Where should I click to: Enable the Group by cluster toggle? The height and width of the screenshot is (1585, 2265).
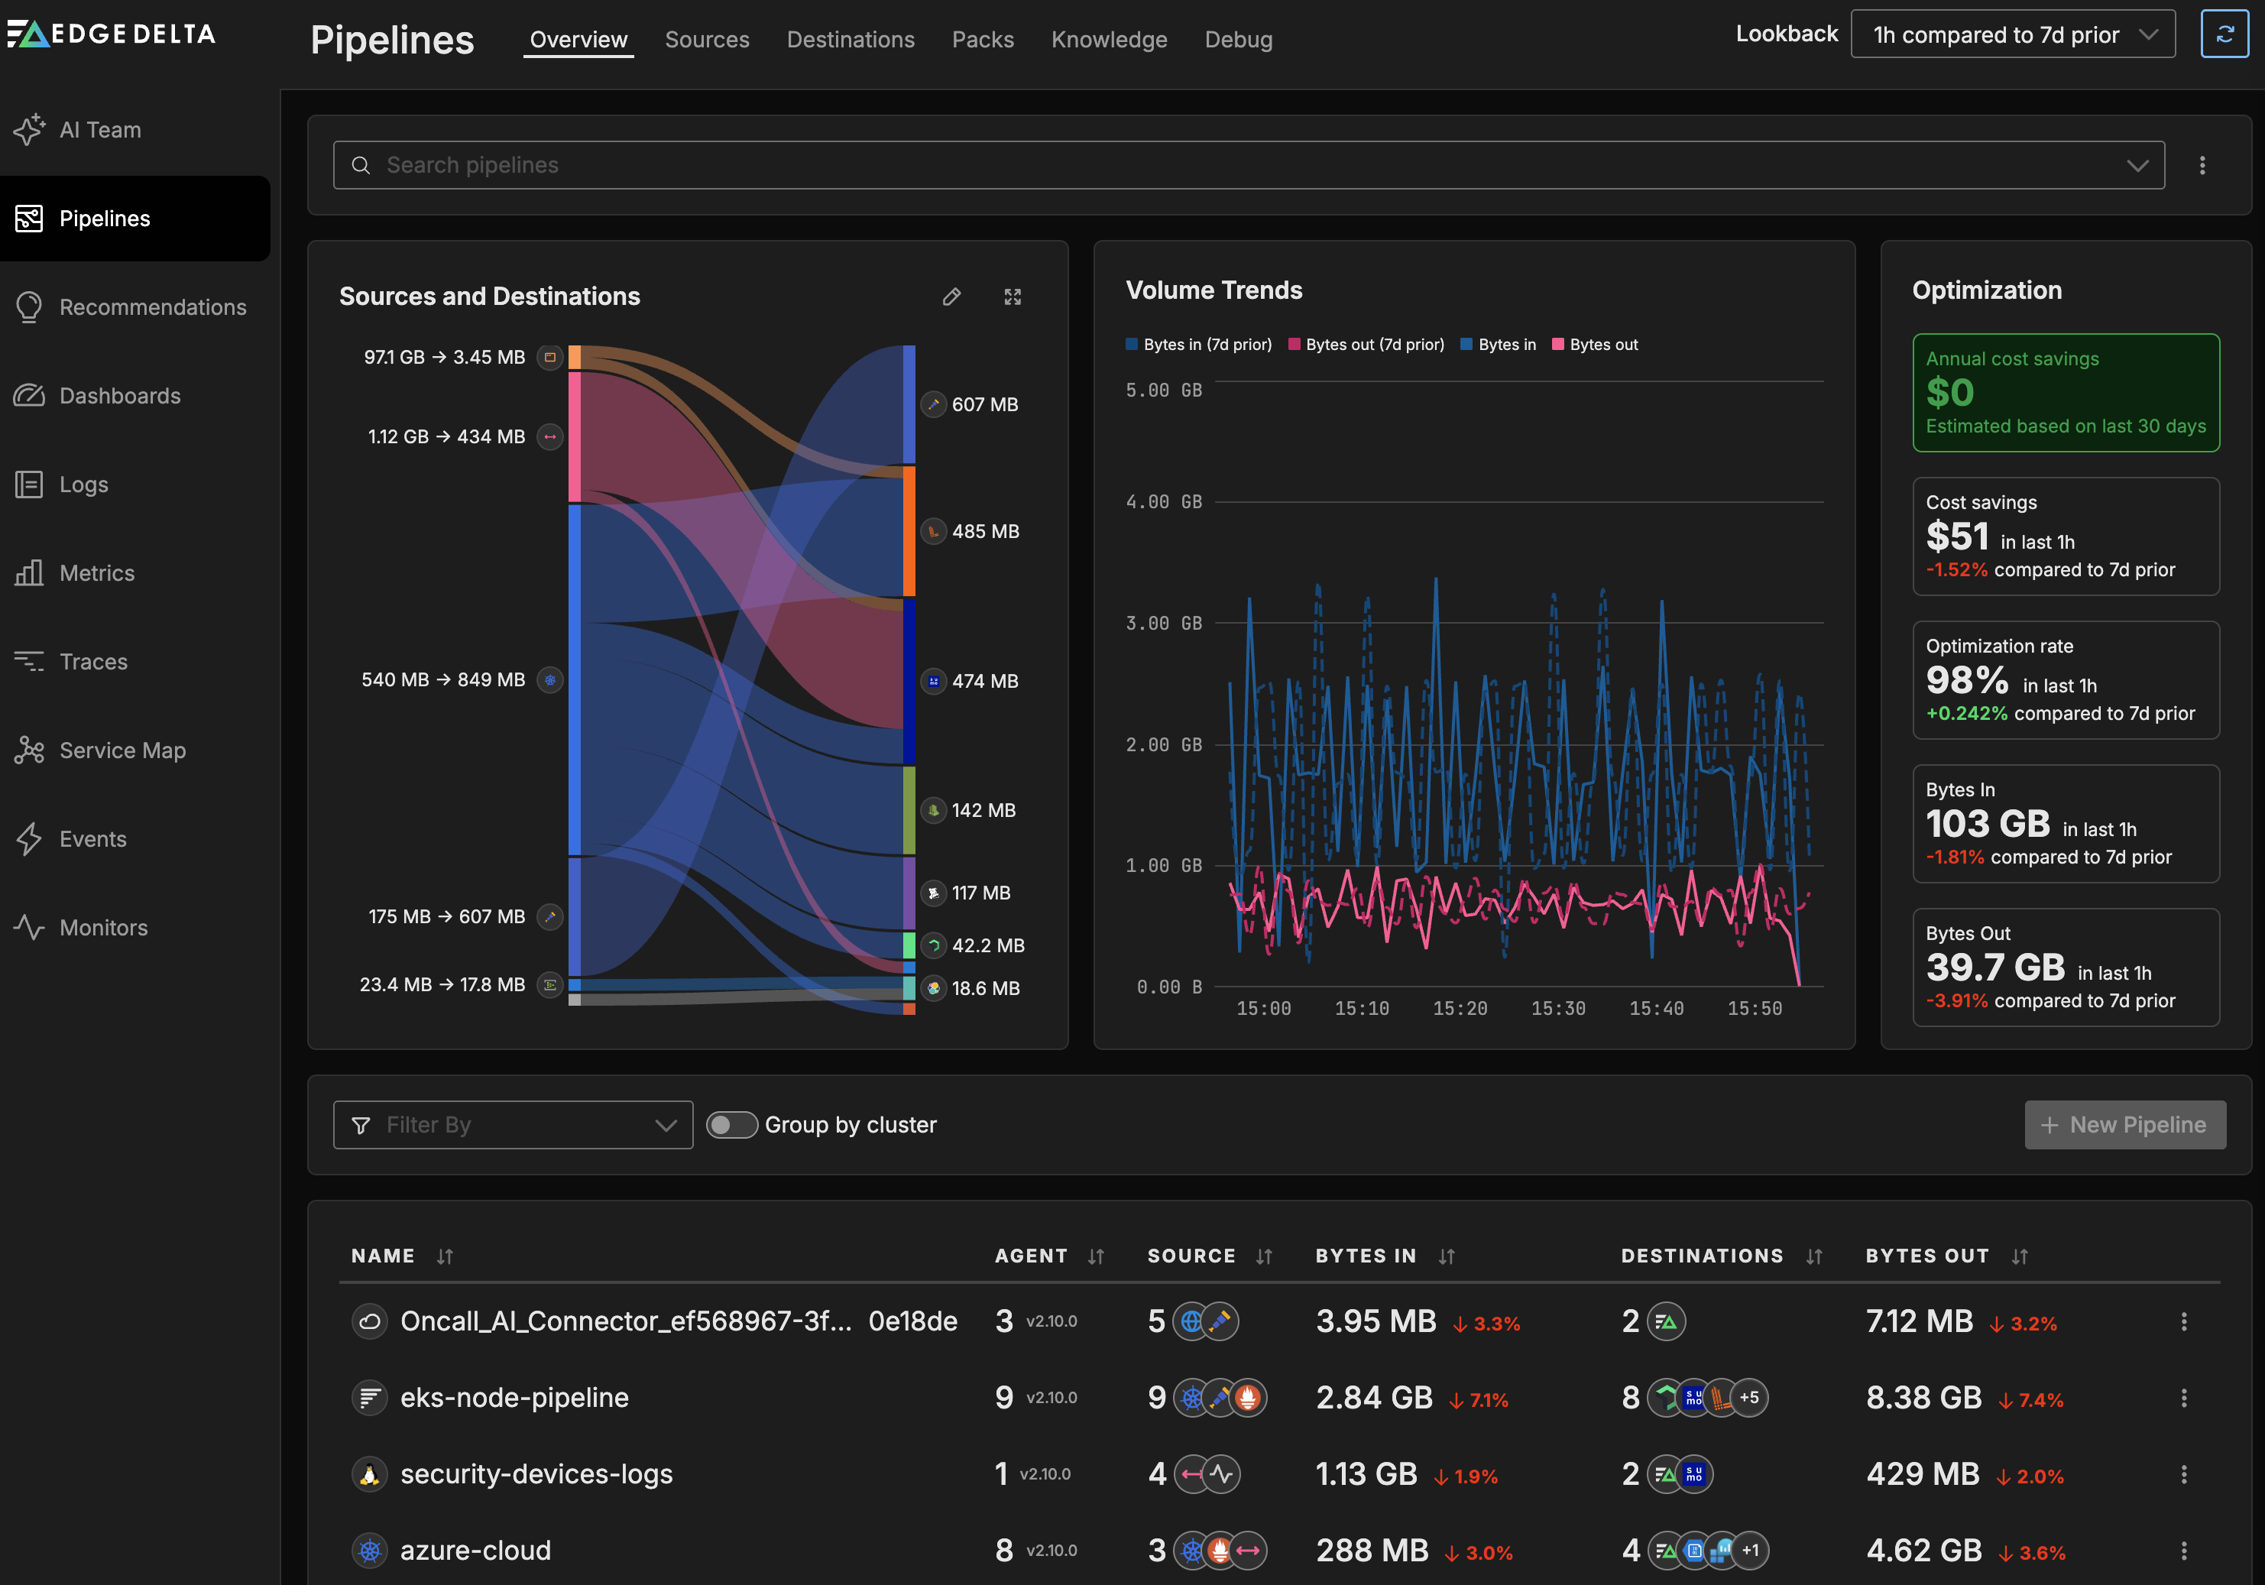(x=732, y=1124)
